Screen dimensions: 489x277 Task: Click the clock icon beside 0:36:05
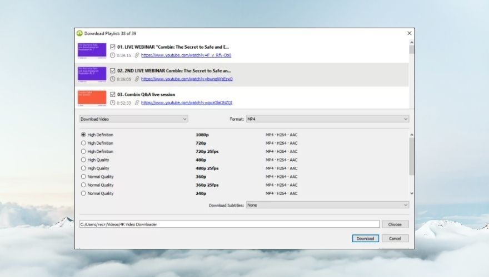(x=113, y=79)
